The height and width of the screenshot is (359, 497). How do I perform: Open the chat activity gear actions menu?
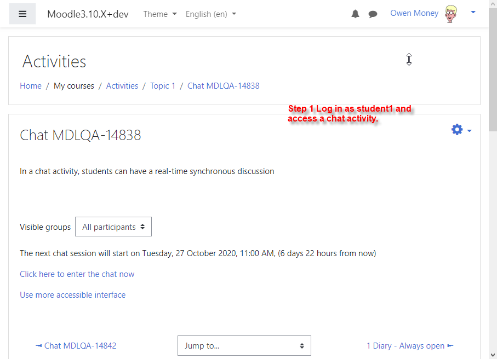(x=461, y=130)
